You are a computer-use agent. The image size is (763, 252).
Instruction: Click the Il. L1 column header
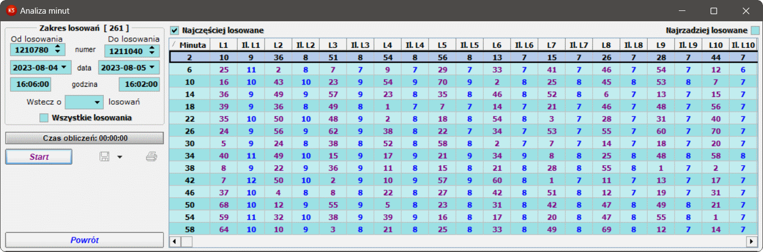(251, 45)
